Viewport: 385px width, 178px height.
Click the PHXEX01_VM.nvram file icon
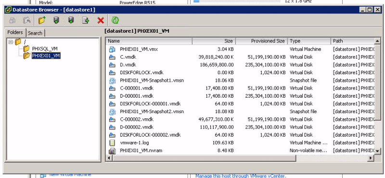click(112, 151)
